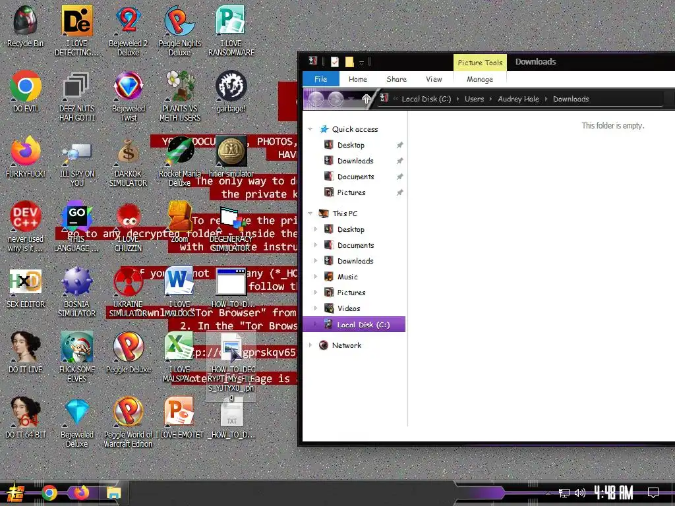Open the Dev C++ desktop icon

pos(26,227)
